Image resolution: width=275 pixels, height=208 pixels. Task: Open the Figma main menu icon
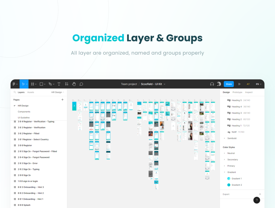[x=14, y=84]
